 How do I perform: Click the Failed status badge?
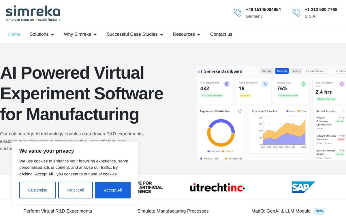341,139
